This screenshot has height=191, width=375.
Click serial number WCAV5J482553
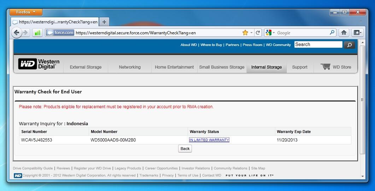pyautogui.click(x=37, y=140)
